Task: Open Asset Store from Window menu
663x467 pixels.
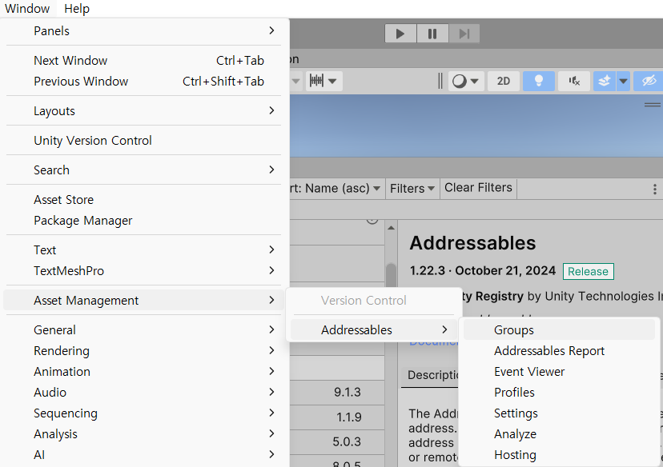Action: [144, 200]
